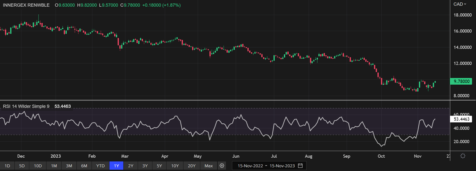Open chart settings gear at bottom right
The height and width of the screenshot is (171, 476).
click(463, 156)
